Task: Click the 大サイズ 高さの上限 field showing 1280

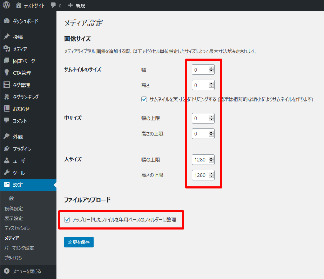Action: pos(203,175)
